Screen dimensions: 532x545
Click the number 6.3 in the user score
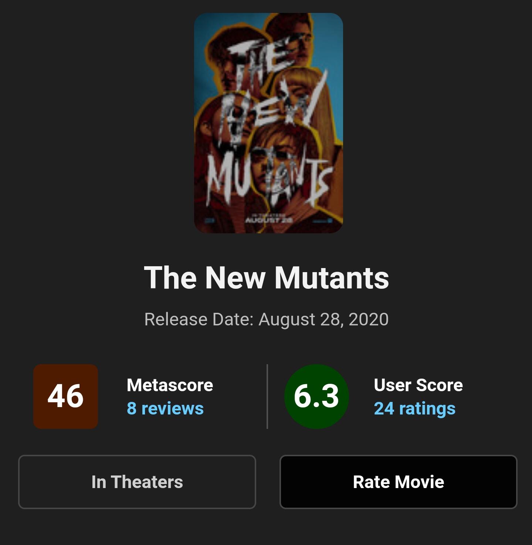coord(316,396)
